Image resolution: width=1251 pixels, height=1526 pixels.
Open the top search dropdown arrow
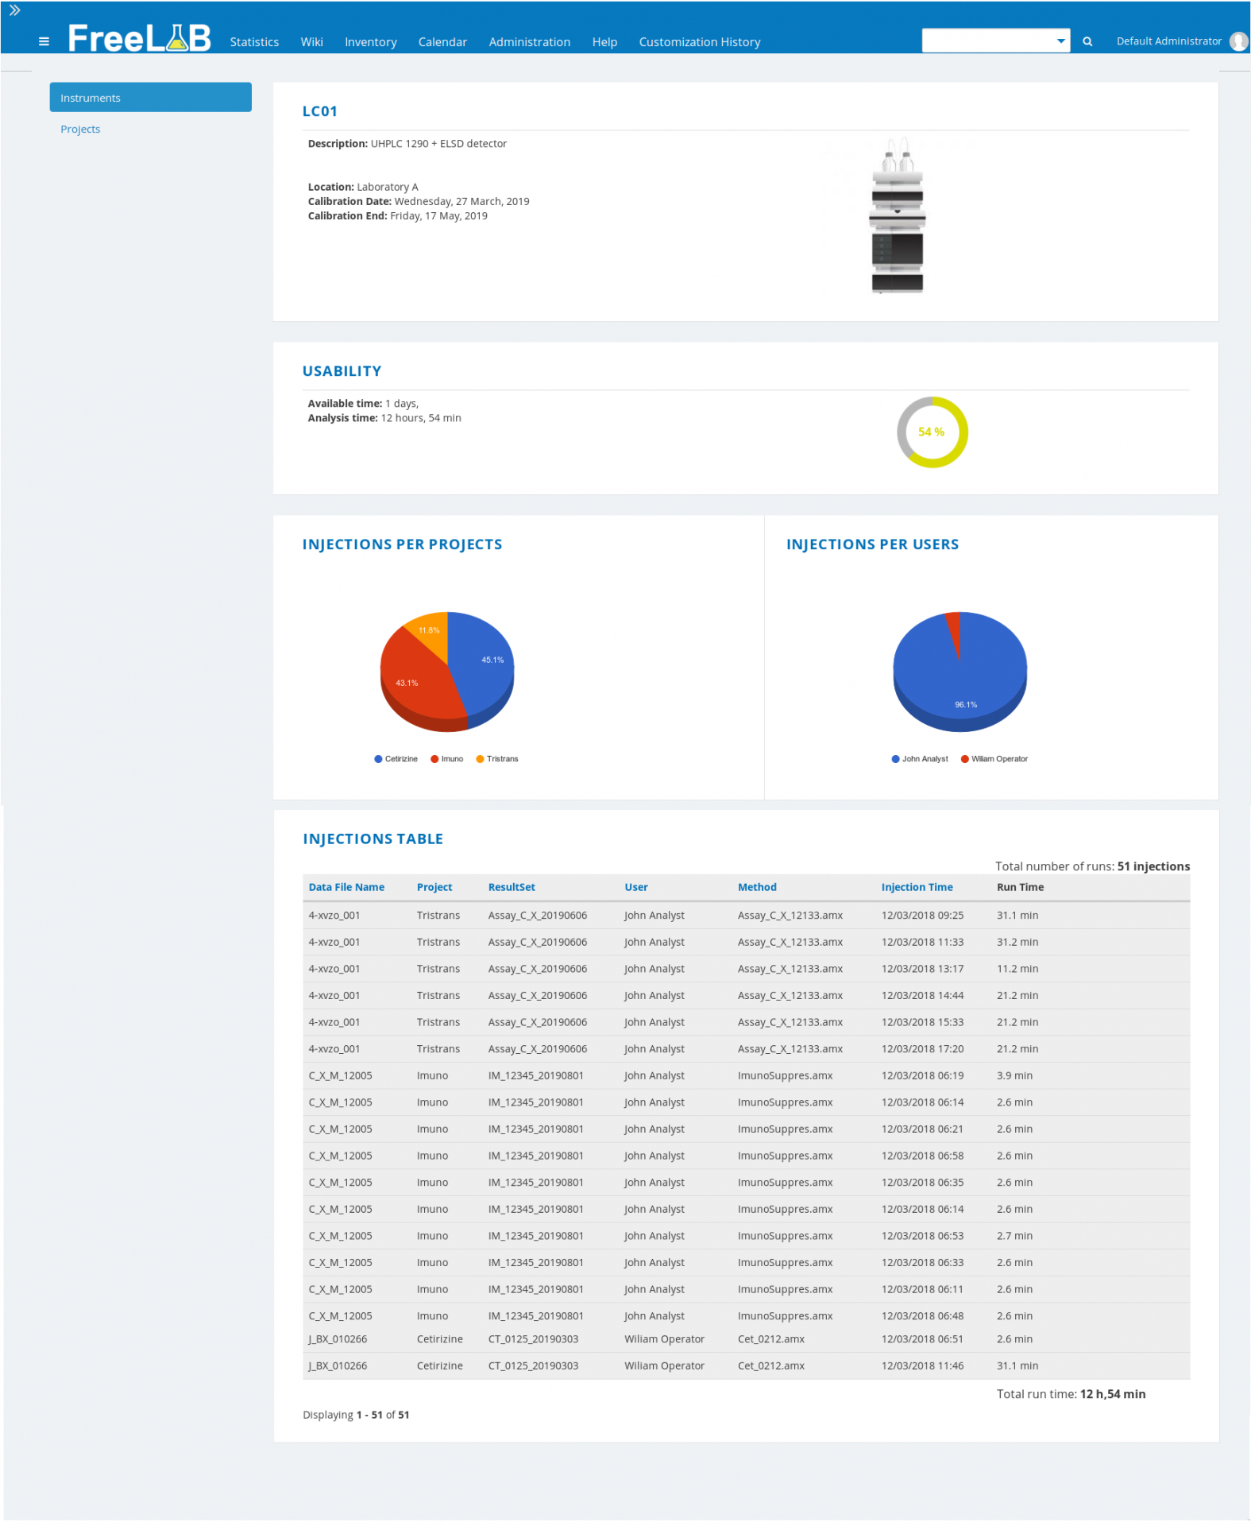click(x=1060, y=41)
